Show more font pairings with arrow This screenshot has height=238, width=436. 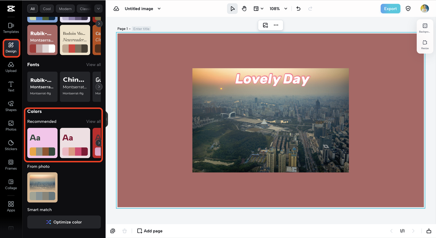[x=99, y=87]
